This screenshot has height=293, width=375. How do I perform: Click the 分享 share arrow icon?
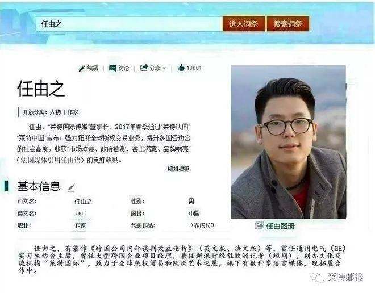(144, 68)
